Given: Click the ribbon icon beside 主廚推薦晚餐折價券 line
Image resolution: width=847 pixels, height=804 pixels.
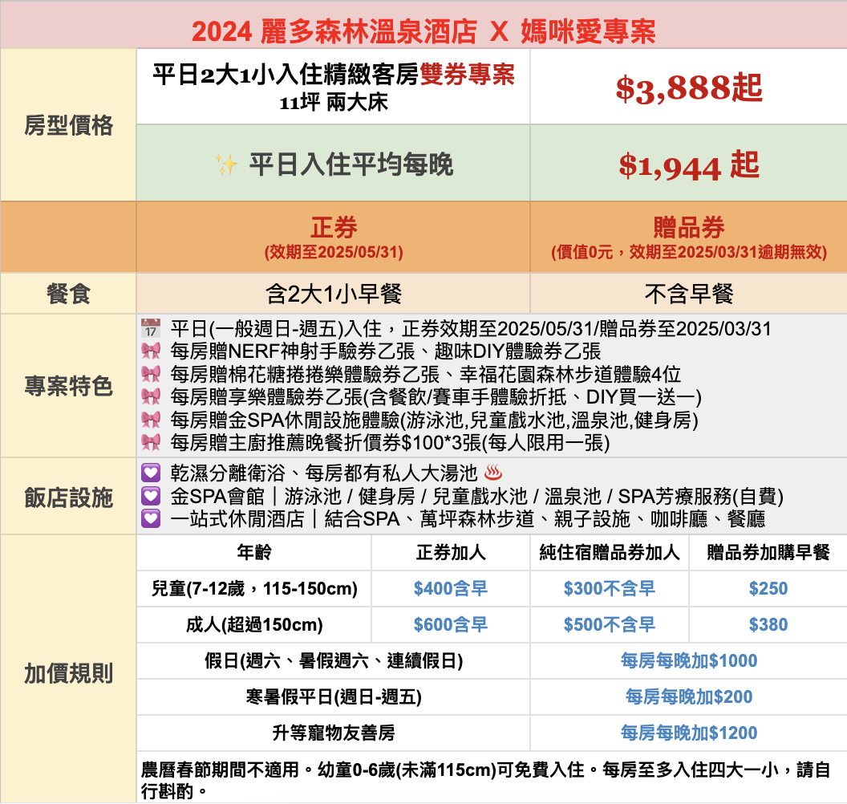Looking at the screenshot, I should [x=150, y=442].
